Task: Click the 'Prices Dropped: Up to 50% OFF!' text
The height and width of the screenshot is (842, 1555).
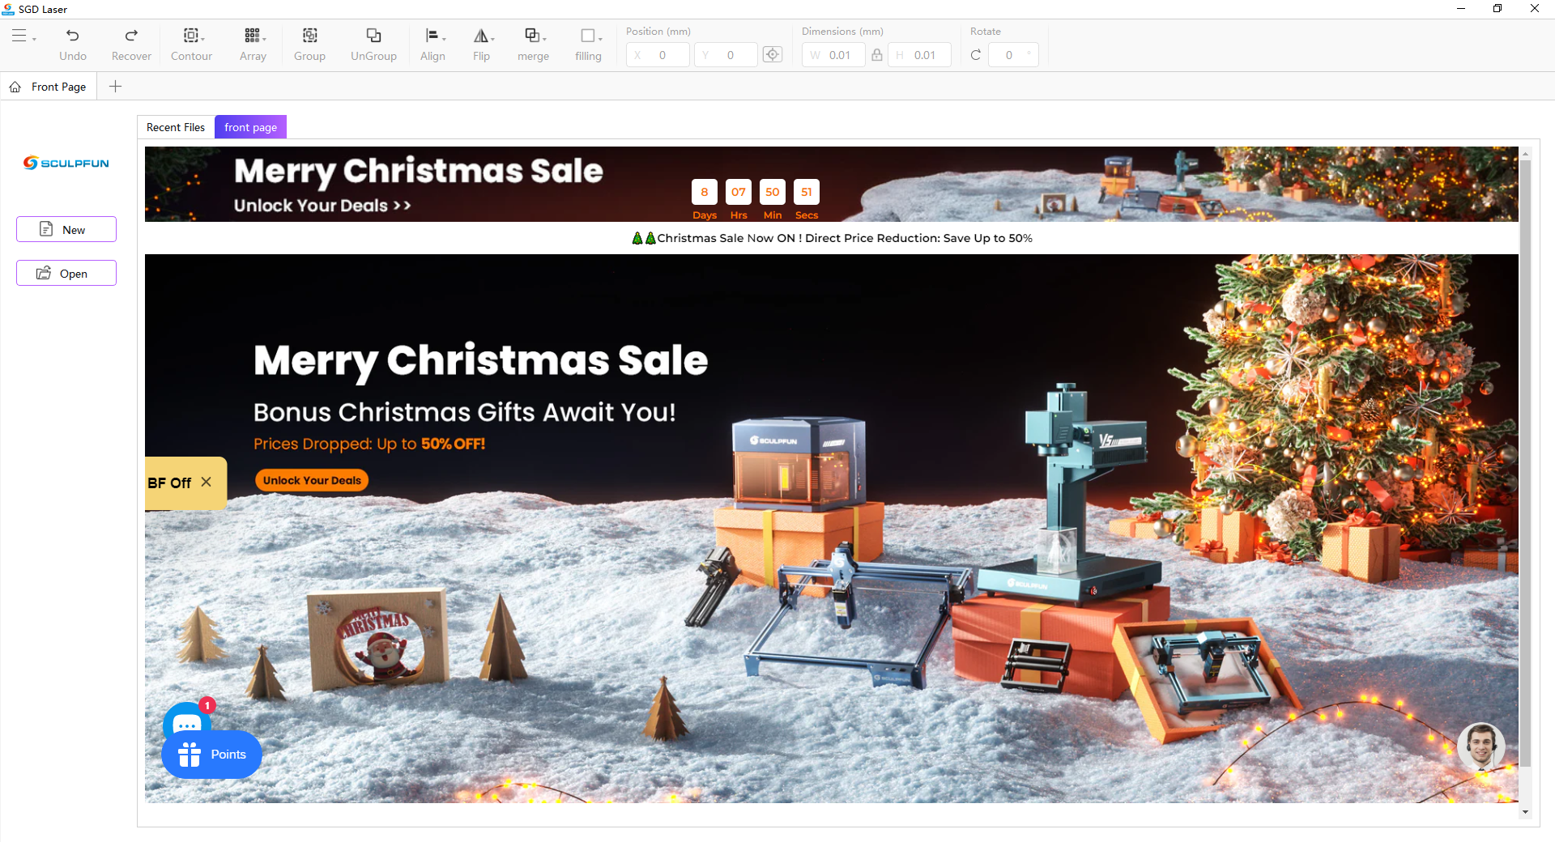Action: (x=369, y=444)
